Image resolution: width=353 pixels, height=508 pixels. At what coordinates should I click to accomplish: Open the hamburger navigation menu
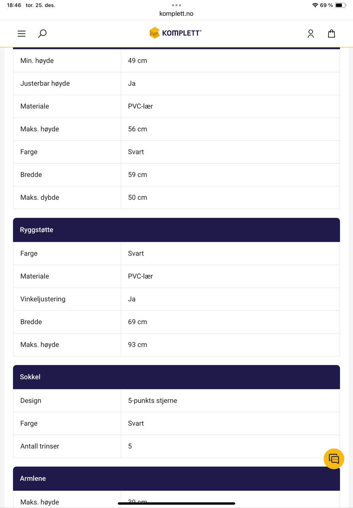coord(21,34)
